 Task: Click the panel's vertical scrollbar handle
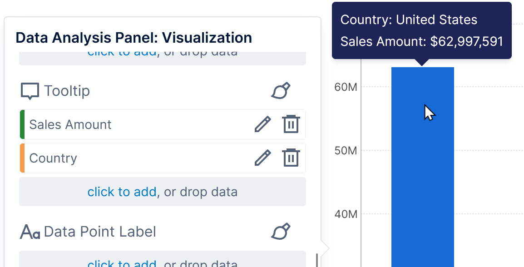[317, 260]
